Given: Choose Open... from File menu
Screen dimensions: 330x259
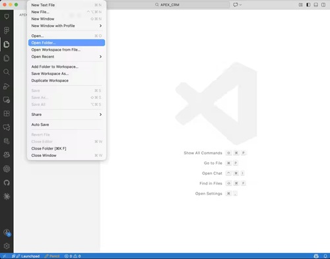Looking at the screenshot, I should coord(67,36).
